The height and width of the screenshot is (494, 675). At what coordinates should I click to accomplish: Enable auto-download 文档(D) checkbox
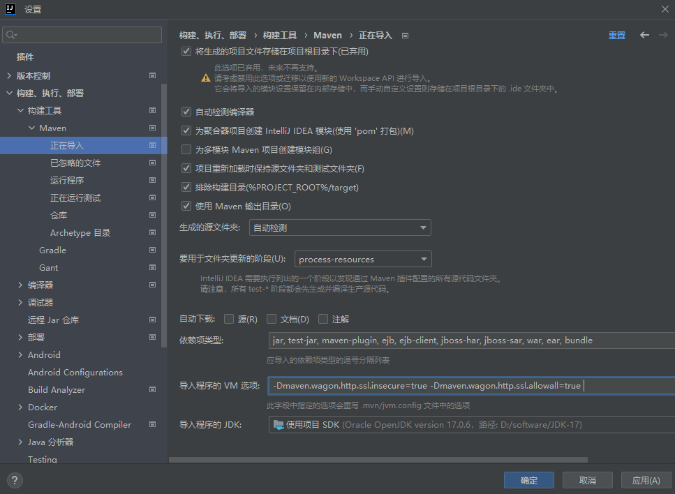(x=272, y=319)
